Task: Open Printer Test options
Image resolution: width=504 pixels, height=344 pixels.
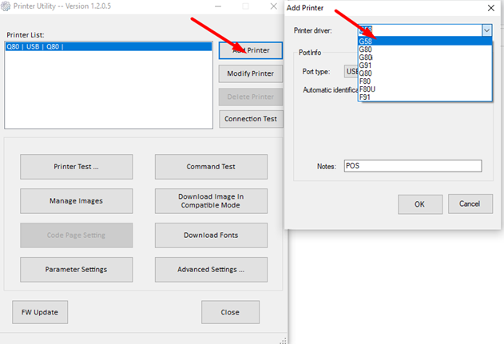Action: 77,167
